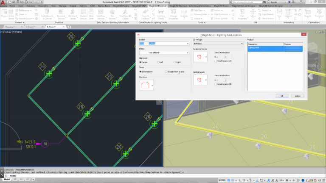Select the Copy Branch tool
The height and width of the screenshot is (183, 326).
coord(266,14)
